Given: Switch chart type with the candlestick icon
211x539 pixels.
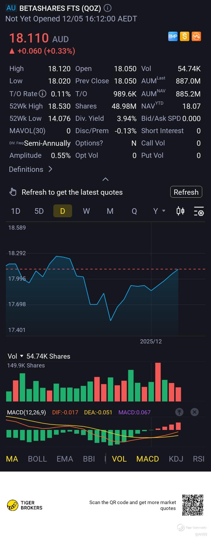Looking at the screenshot, I should [181, 211].
